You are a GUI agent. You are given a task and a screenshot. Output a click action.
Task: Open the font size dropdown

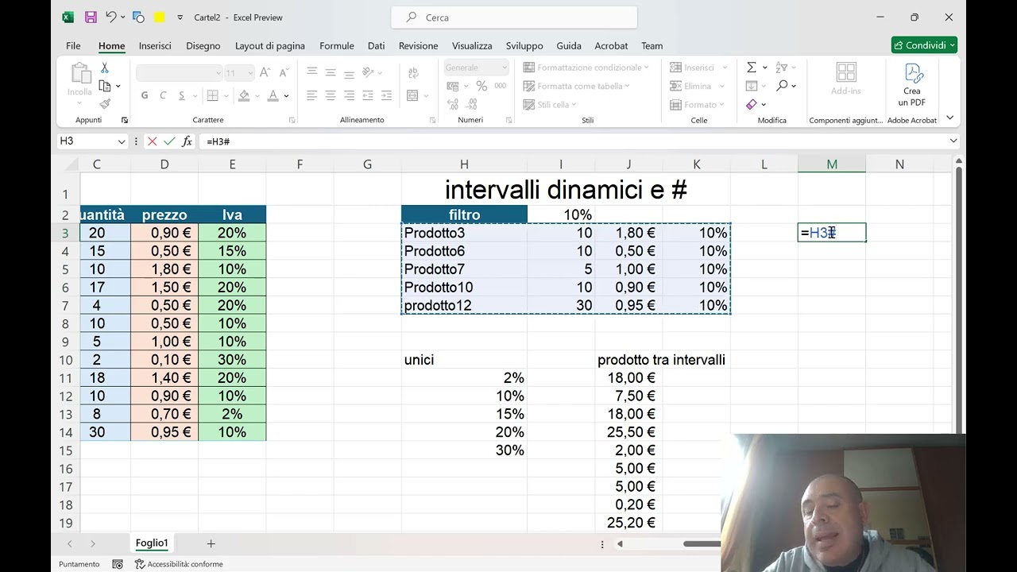tap(251, 73)
